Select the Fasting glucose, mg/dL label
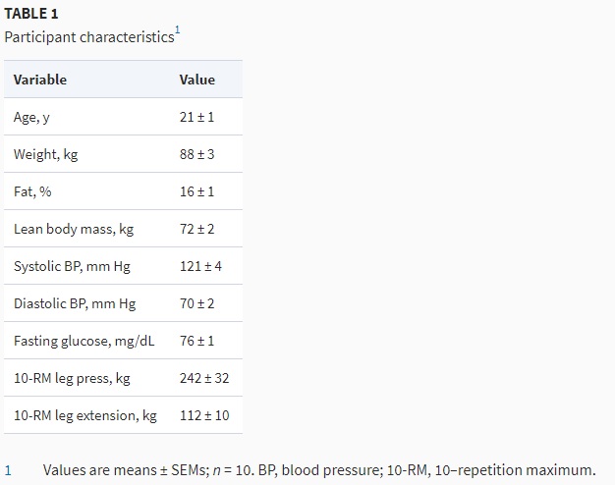Viewport: 615px width, 485px height. 85,341
